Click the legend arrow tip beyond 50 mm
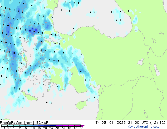 coord(84,126)
